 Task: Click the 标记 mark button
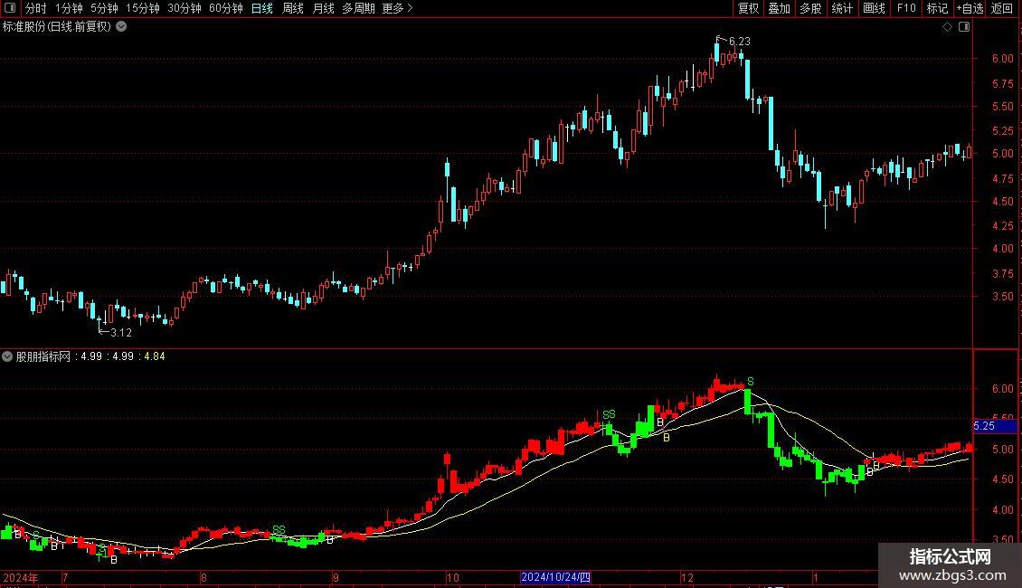tap(937, 8)
